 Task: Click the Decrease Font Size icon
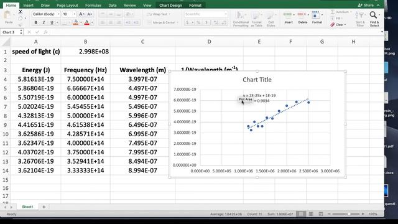click(90, 14)
